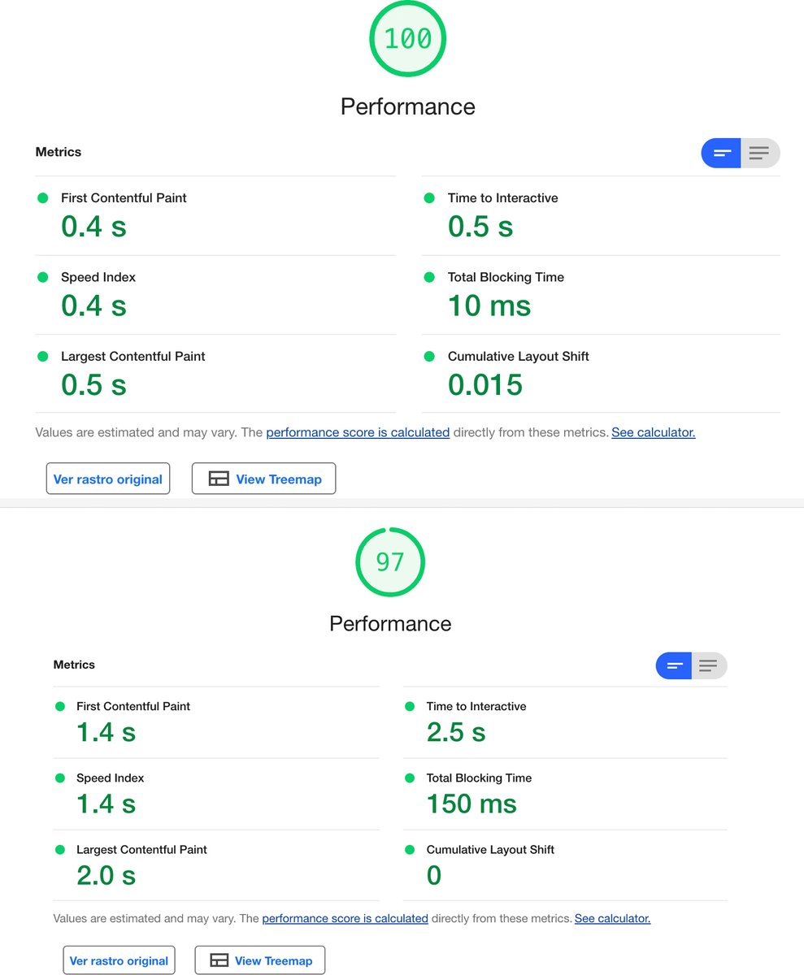The height and width of the screenshot is (975, 804).
Task: Select expanded metrics view in score-100 report
Action: tap(760, 153)
